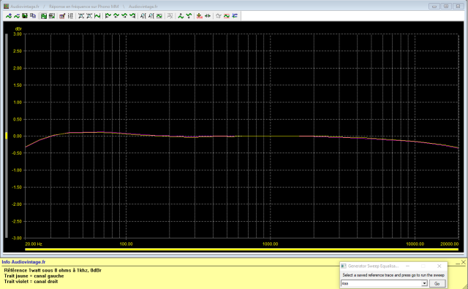Screen dimensions: 468x289
Task: Click the yellow horizontal frequency range bar
Action: coord(242,250)
